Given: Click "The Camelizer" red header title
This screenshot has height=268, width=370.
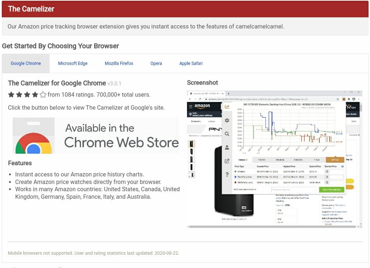Looking at the screenshot, I should (31, 9).
